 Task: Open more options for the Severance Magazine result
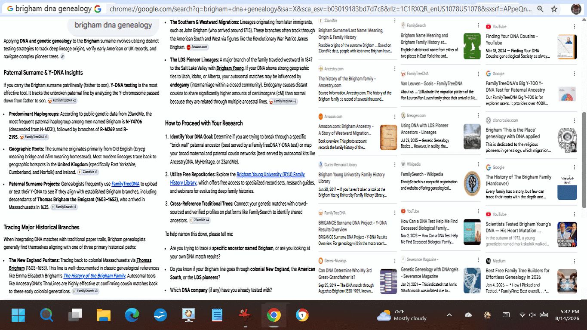click(478, 259)
